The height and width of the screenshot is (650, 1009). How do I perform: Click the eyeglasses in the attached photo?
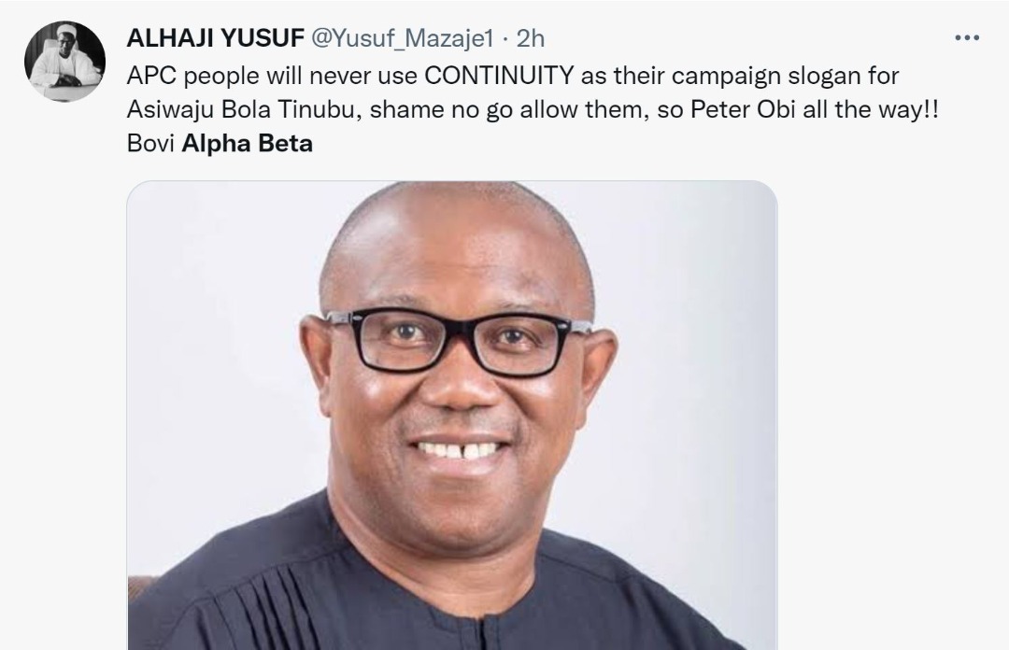pos(458,340)
